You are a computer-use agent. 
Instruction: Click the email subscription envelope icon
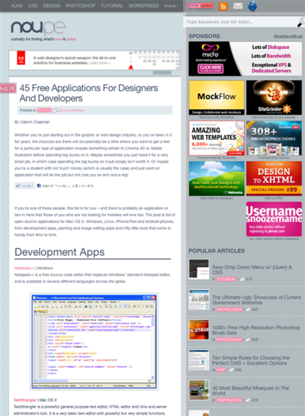tap(238, 6)
